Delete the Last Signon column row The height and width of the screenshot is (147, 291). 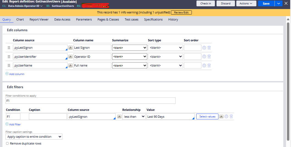[209, 48]
